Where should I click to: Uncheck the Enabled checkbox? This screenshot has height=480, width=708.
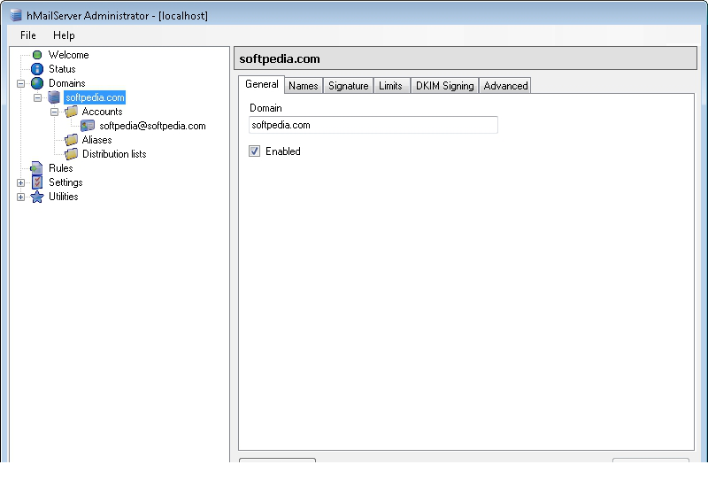tap(254, 151)
